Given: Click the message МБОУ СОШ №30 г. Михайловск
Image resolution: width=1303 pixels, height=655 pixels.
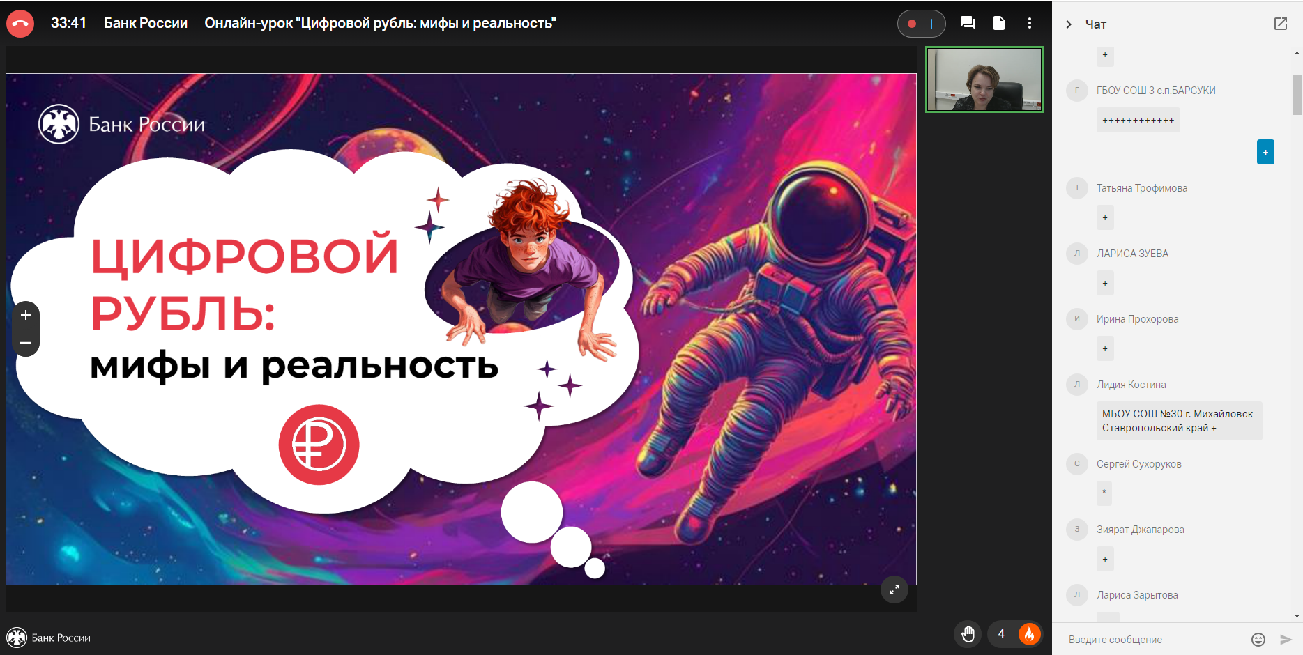Looking at the screenshot, I should [1180, 421].
